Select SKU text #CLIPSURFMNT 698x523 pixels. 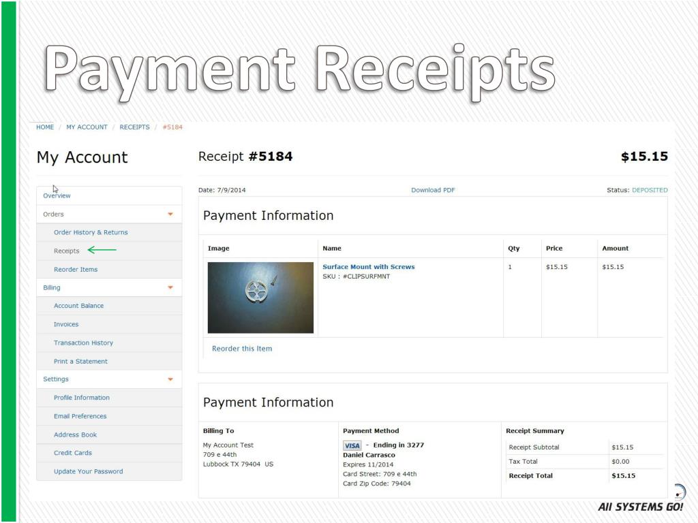[x=366, y=276]
